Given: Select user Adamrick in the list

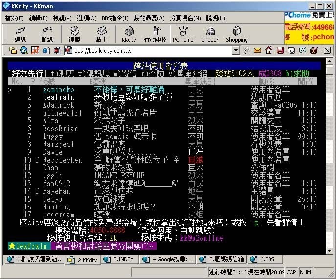Looking at the screenshot, I should click(59, 105).
